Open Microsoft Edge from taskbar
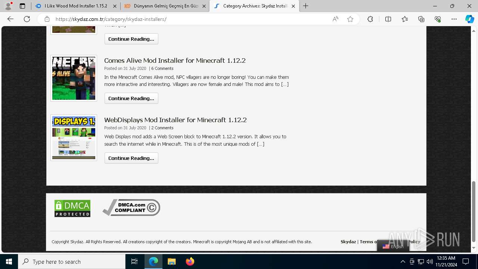 [x=153, y=262]
